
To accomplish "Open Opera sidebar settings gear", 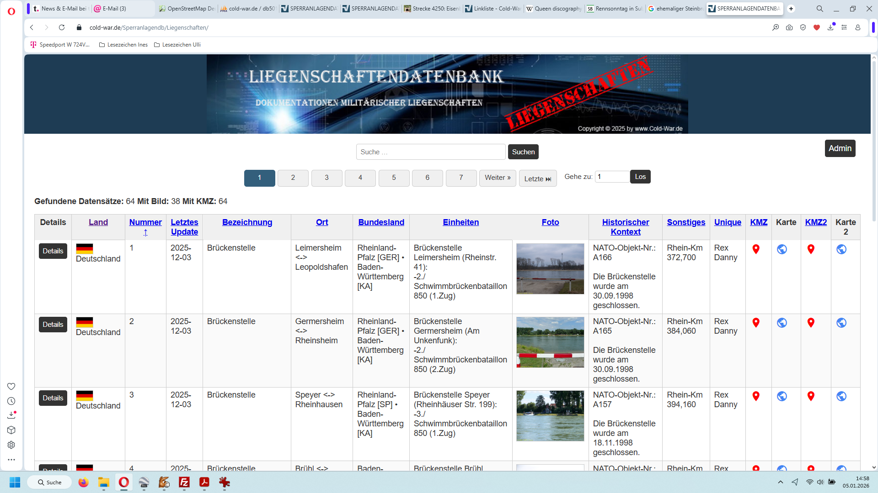I will coord(11,445).
